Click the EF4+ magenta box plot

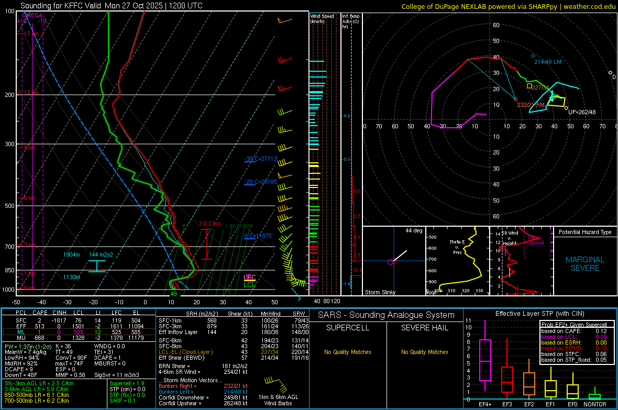point(485,356)
